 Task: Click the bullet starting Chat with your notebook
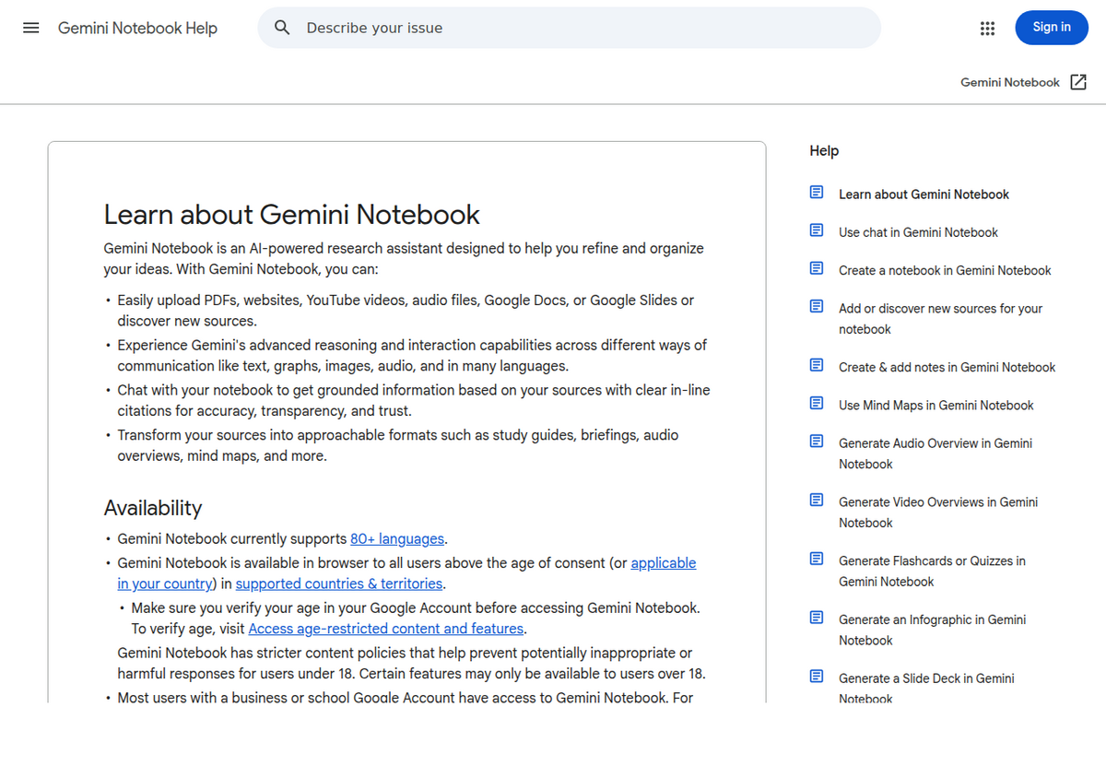pyautogui.click(x=414, y=400)
